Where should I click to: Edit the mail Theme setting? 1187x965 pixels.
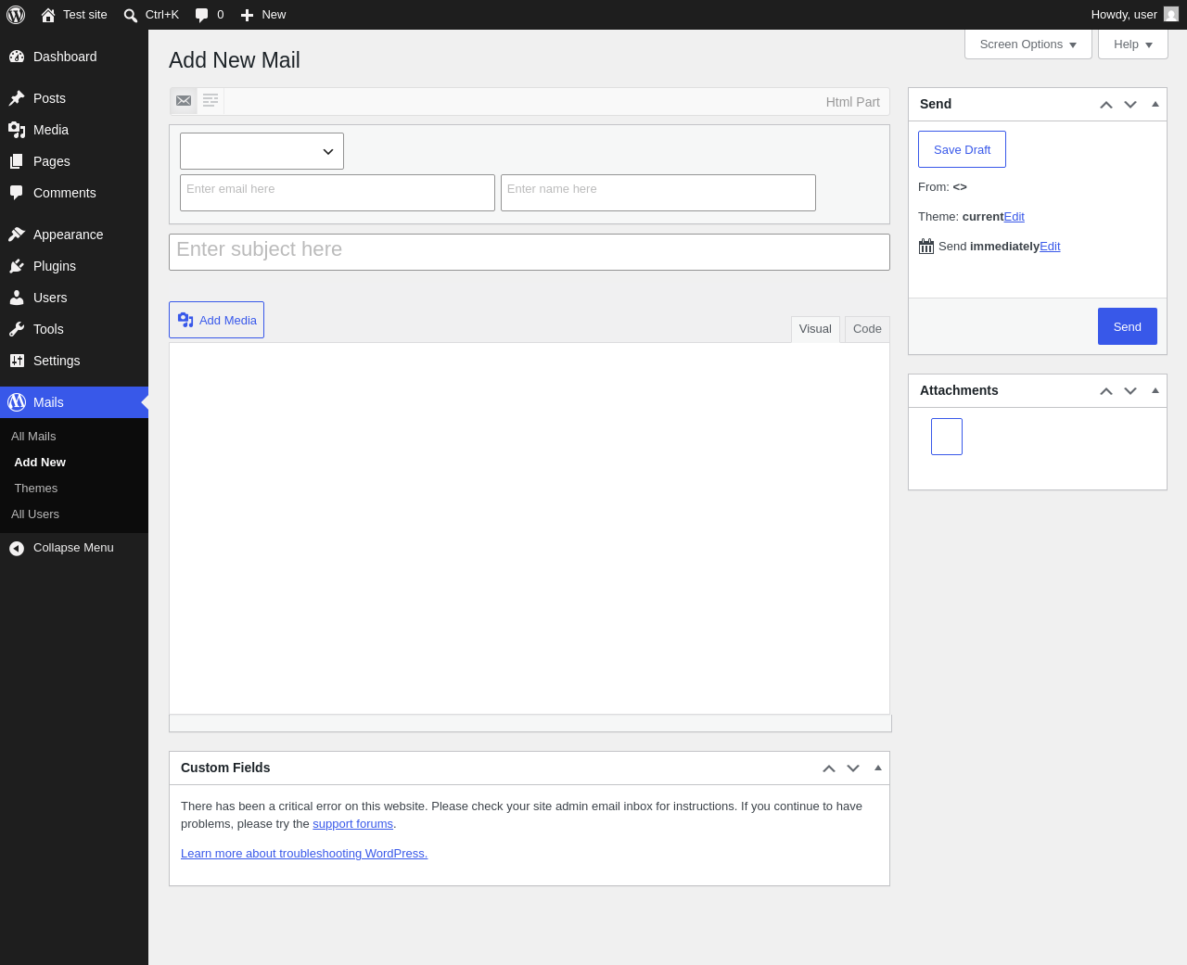click(1015, 217)
